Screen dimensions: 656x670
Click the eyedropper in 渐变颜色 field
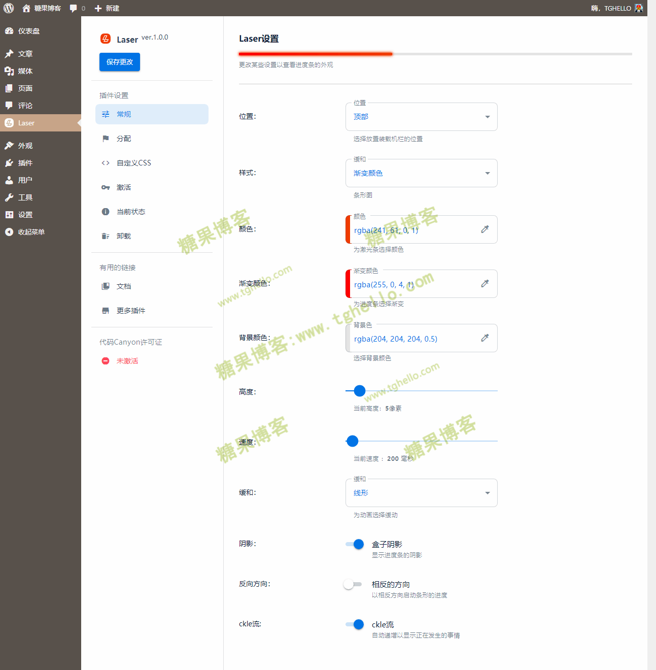[485, 284]
